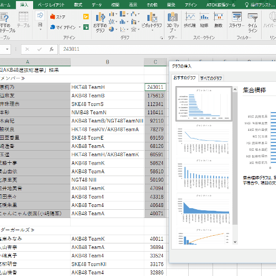
Task: Click the People Graph add-in icon
Action: tap(86, 27)
